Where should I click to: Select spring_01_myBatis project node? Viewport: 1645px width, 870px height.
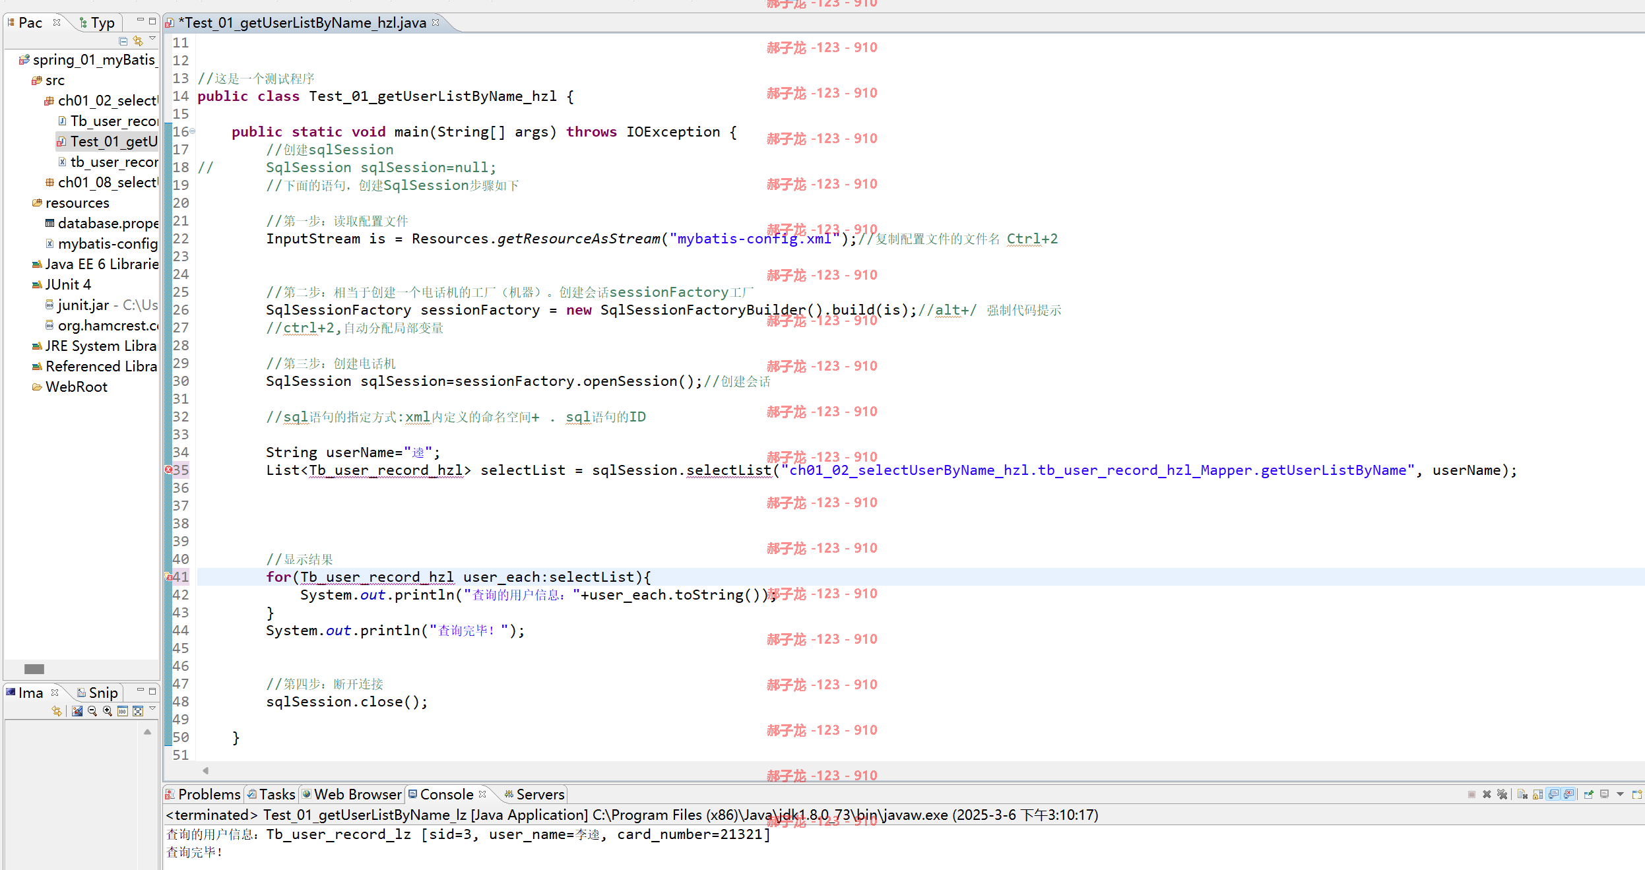click(x=88, y=60)
